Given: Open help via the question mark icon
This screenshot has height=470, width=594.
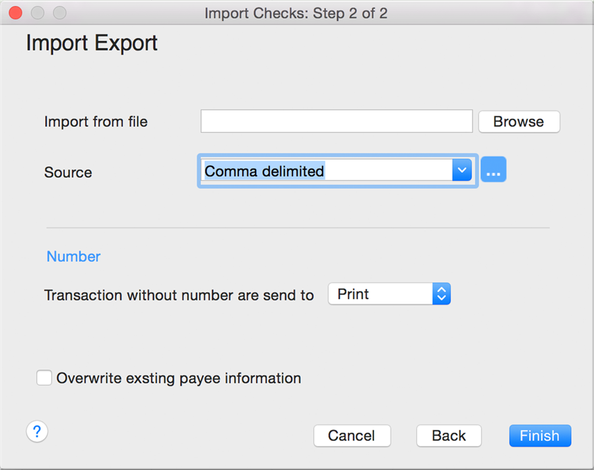Looking at the screenshot, I should (x=37, y=431).
